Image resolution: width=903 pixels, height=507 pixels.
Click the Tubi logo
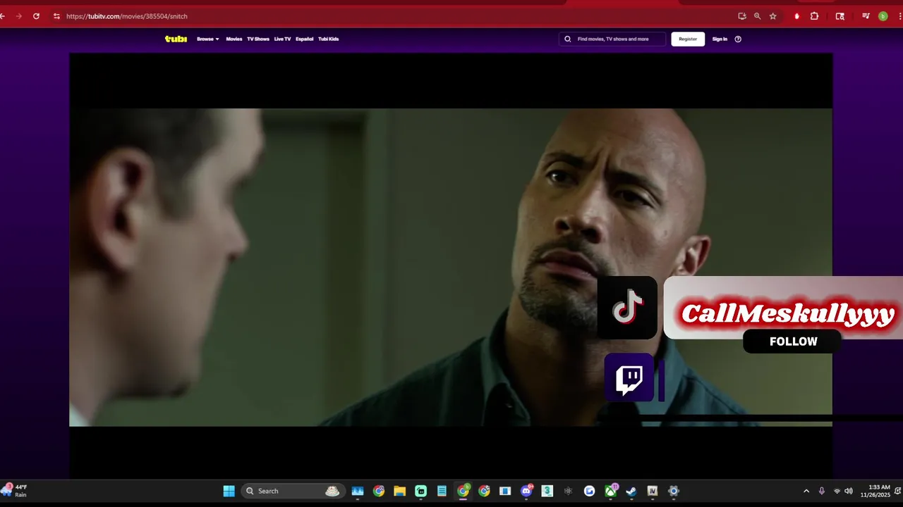pyautogui.click(x=176, y=39)
